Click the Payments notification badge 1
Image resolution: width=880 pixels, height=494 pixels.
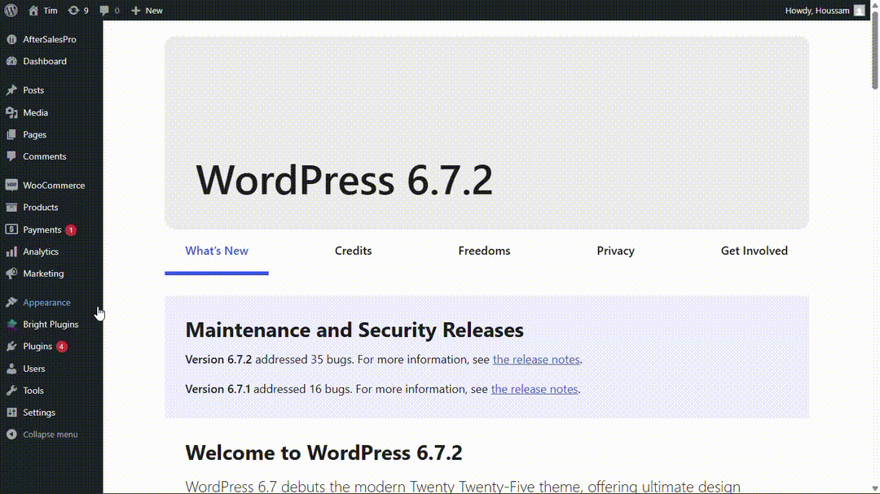tap(71, 230)
